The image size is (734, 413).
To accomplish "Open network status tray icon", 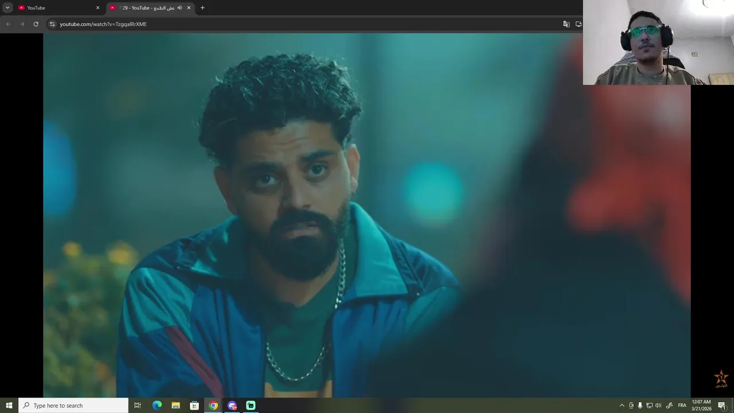I will 649,406.
